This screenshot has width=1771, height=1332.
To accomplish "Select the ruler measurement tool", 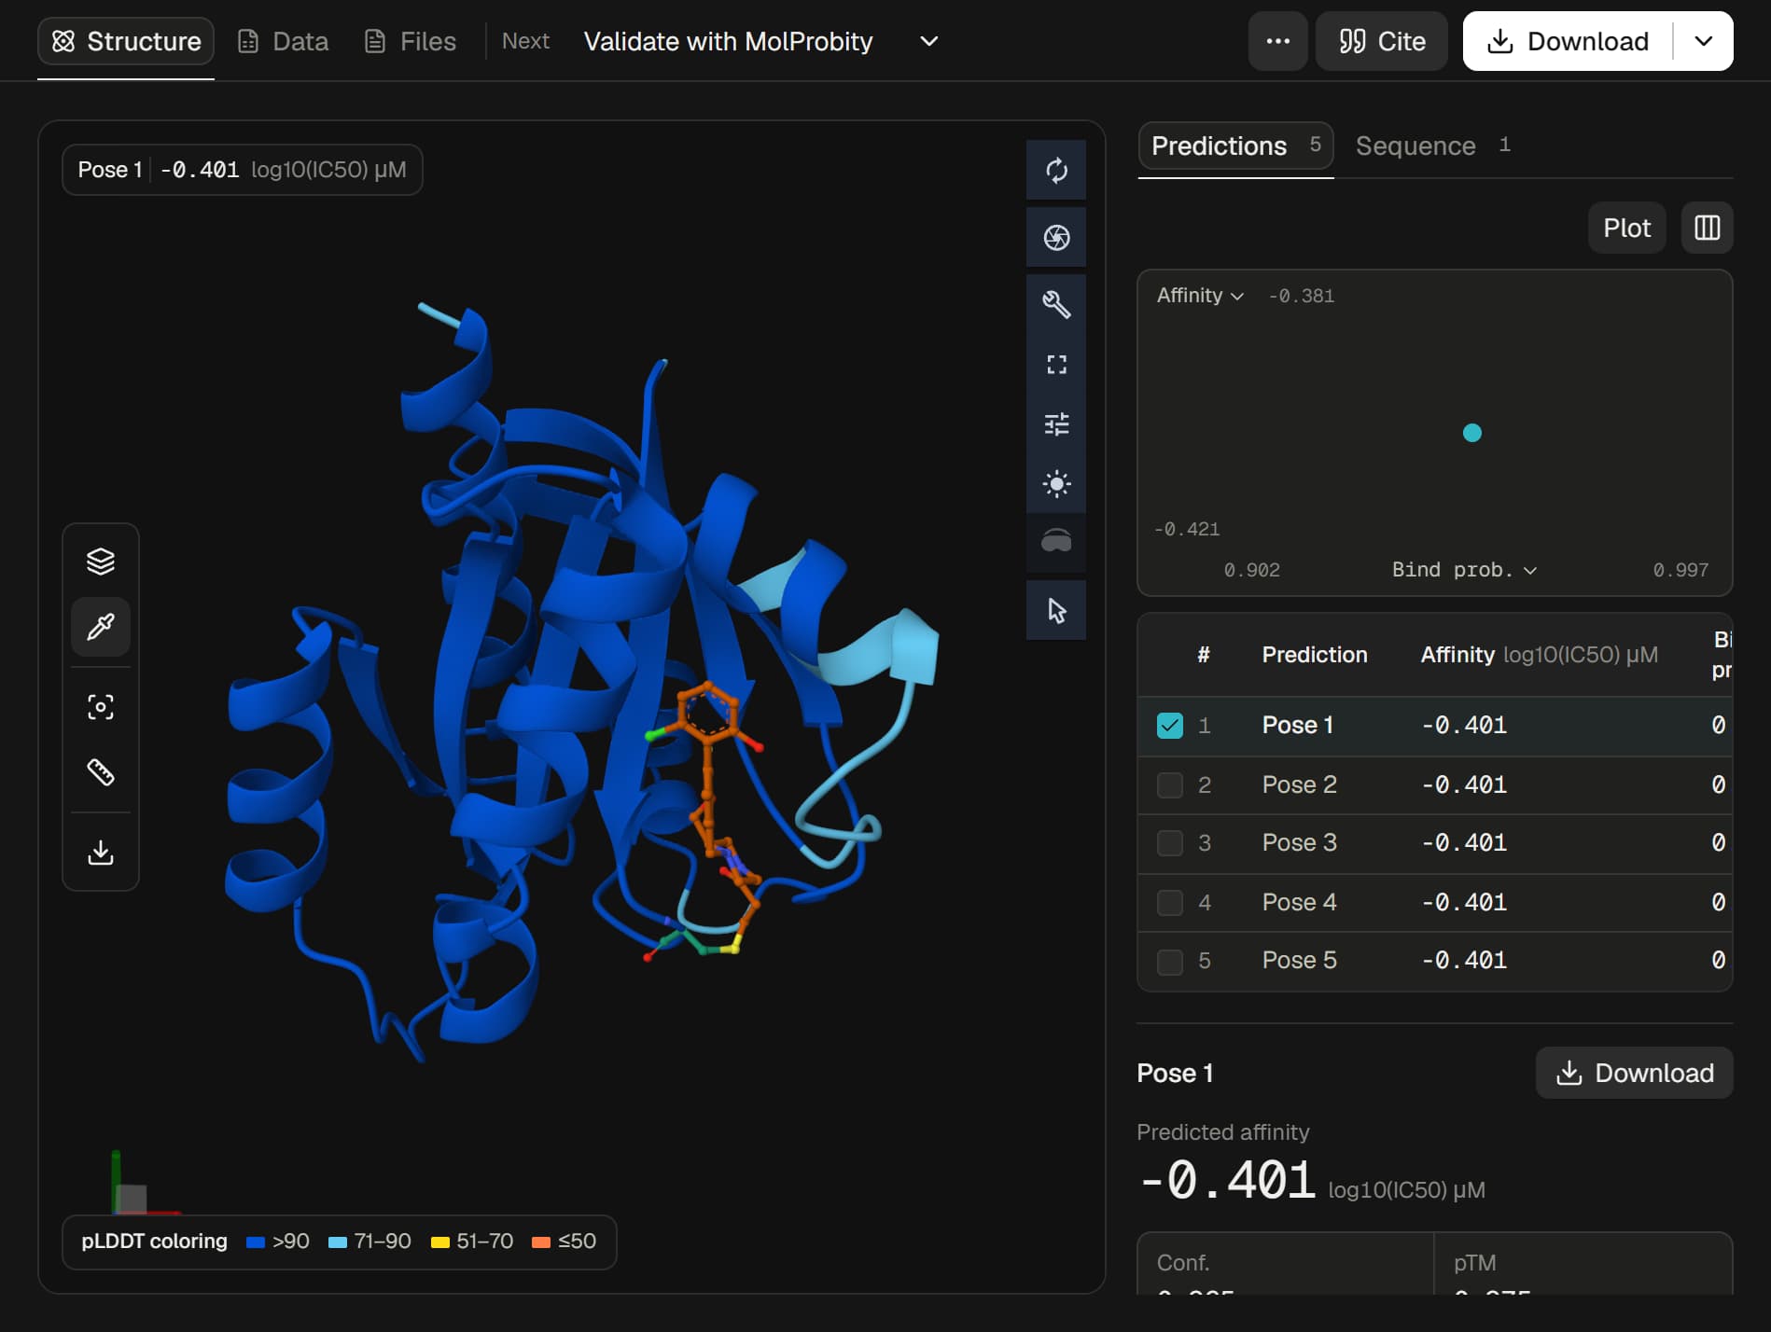I will 101,771.
